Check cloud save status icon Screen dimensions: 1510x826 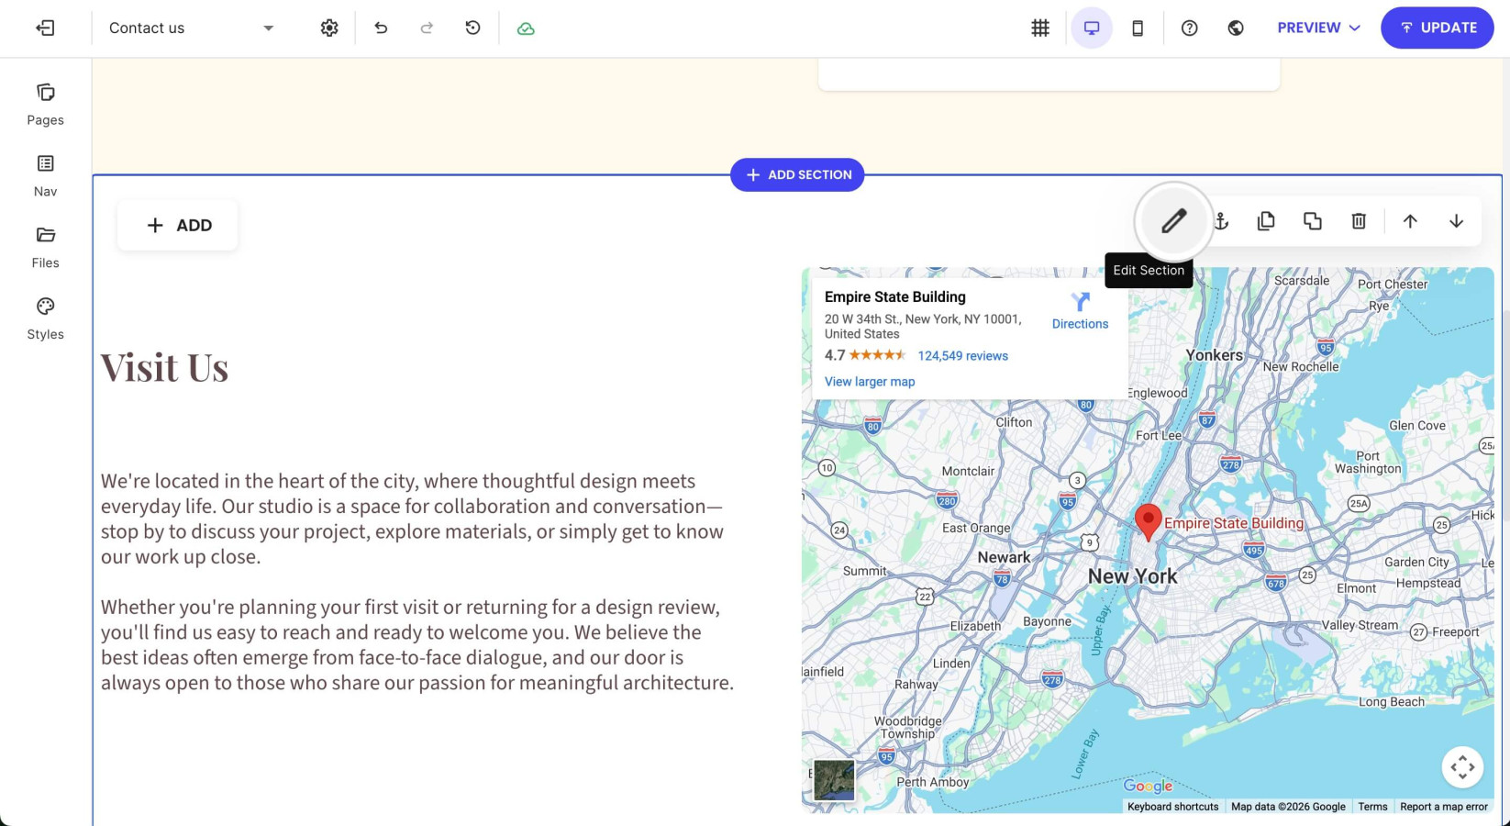click(526, 28)
